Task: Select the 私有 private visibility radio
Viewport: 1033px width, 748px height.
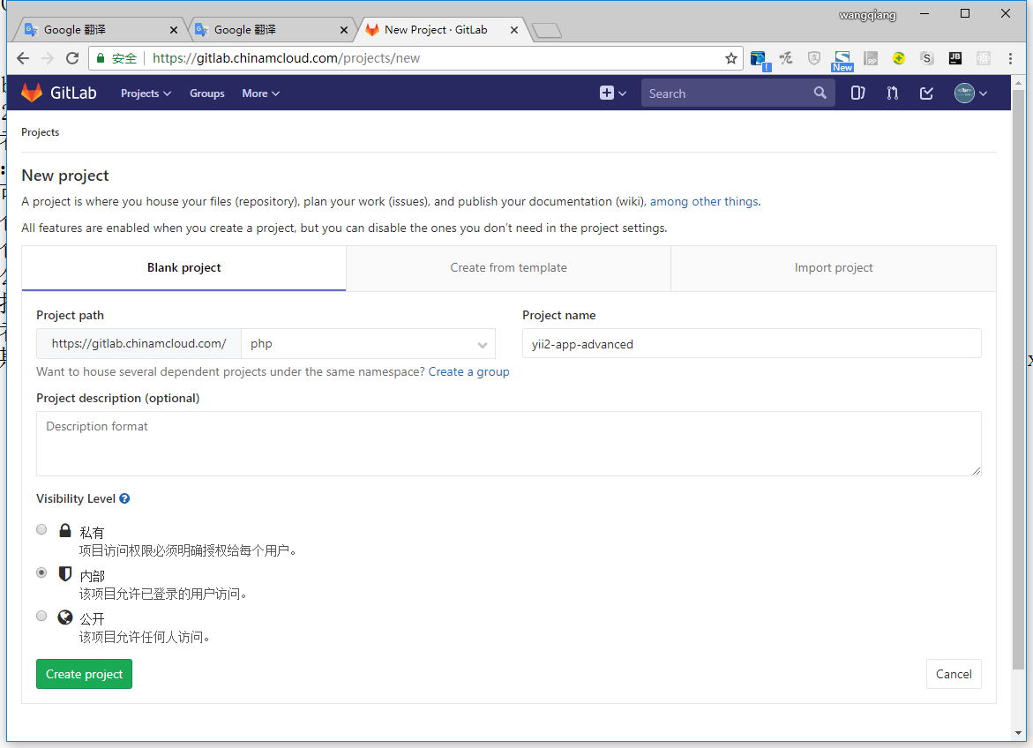Action: click(x=41, y=529)
